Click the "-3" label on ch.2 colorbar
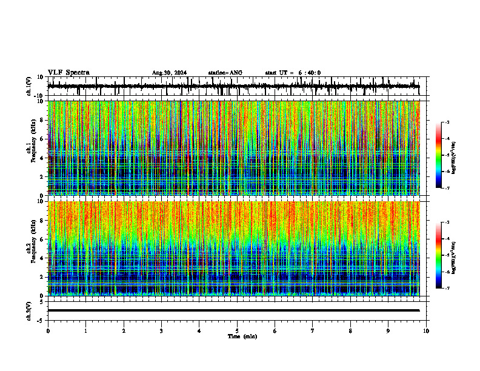Image resolution: width=480 pixels, height=371 pixels. pos(447,222)
